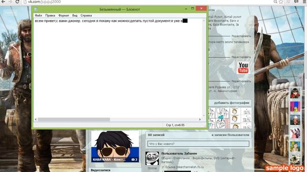
Task: Click Notepad's horizontal scrollbar left arrow
Action: pyautogui.click(x=35, y=119)
